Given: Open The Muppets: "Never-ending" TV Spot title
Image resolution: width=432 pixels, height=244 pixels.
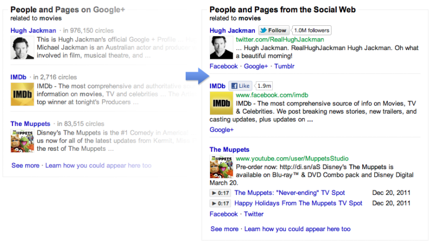Looking at the screenshot, I should click(289, 193).
